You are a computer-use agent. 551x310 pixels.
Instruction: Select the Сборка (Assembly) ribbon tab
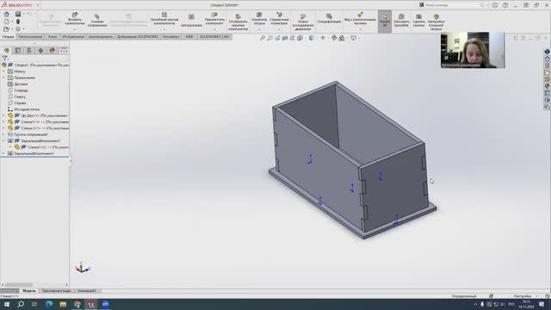8,36
